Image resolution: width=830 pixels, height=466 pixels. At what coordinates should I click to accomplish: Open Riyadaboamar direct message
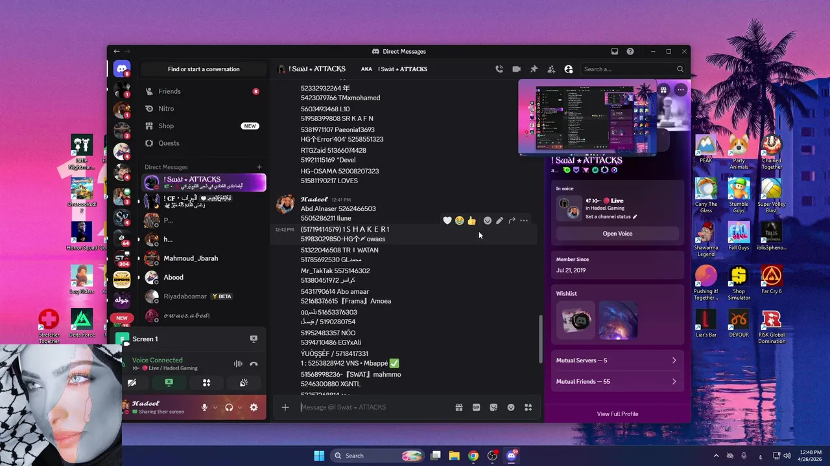coord(203,296)
